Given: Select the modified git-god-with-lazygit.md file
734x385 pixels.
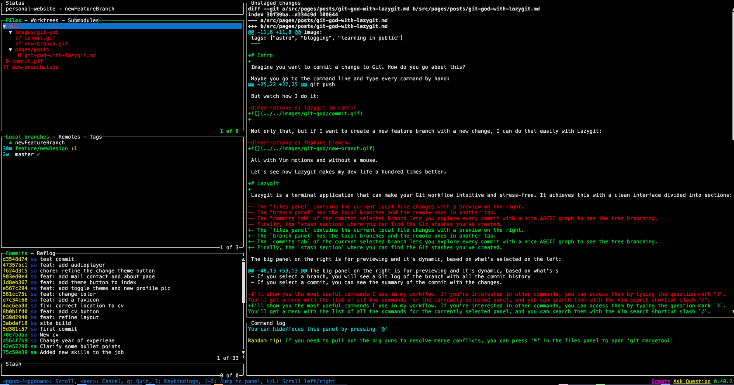Looking at the screenshot, I should [x=60, y=55].
